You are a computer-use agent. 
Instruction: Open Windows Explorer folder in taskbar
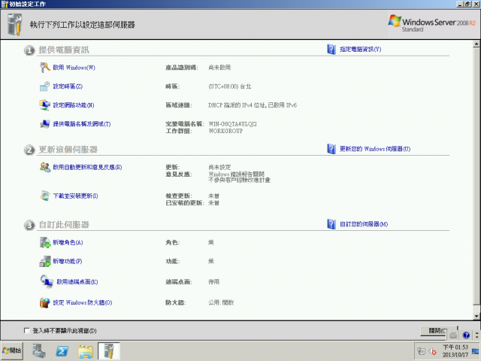click(86, 351)
